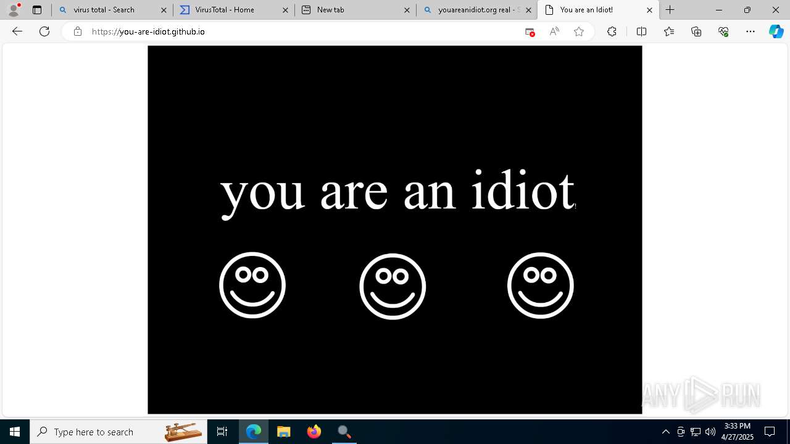
Task: Open the Extensions puzzle icon
Action: click(x=612, y=31)
